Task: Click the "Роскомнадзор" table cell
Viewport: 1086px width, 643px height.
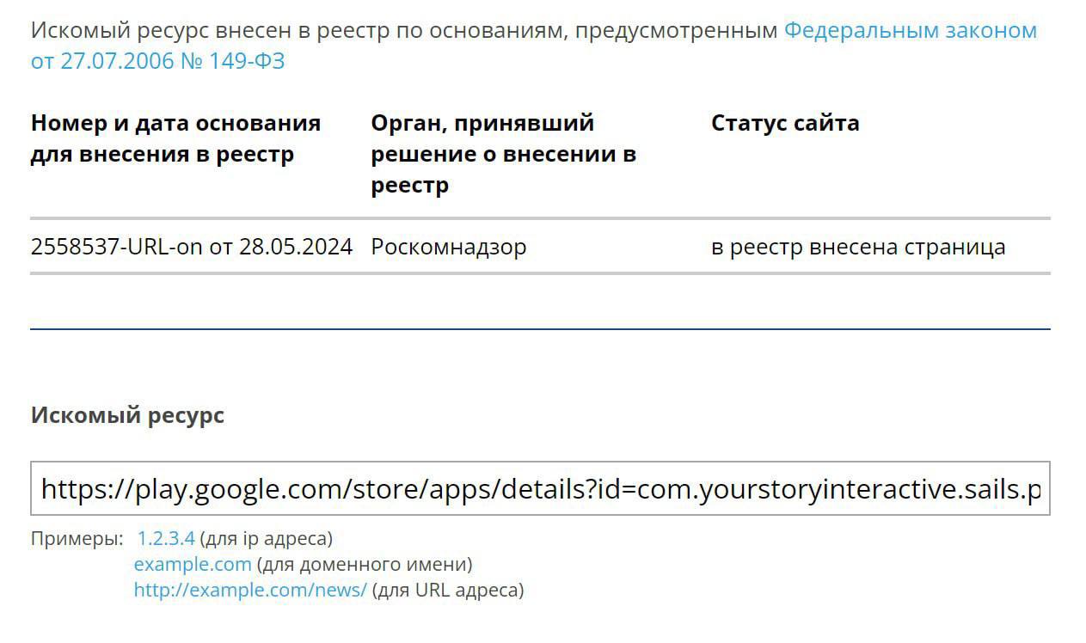Action: pyautogui.click(x=448, y=248)
